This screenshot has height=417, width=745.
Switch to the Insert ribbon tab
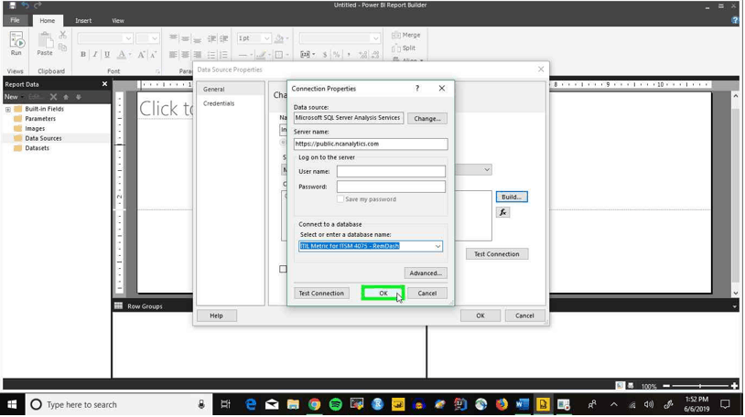[83, 20]
